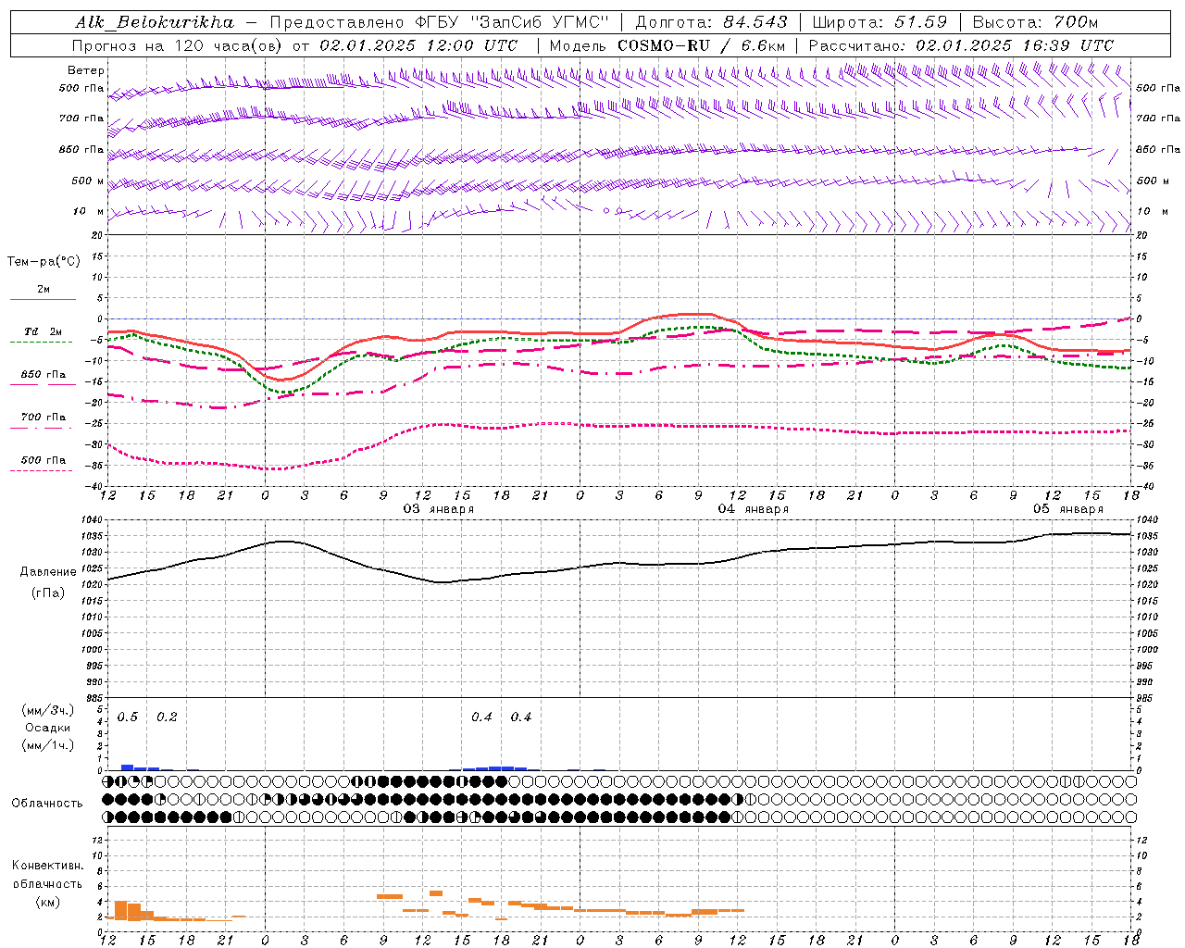Click 'Рассчитано: 02.01.2025 16:39 UTC' text
Viewport: 1185px width, 948px height.
961,45
